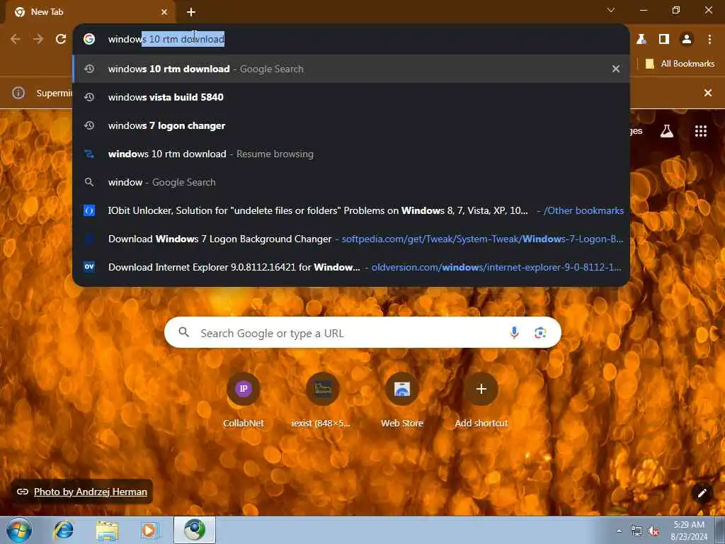The width and height of the screenshot is (725, 544).
Task: Open the Google apps grid
Action: (x=701, y=131)
